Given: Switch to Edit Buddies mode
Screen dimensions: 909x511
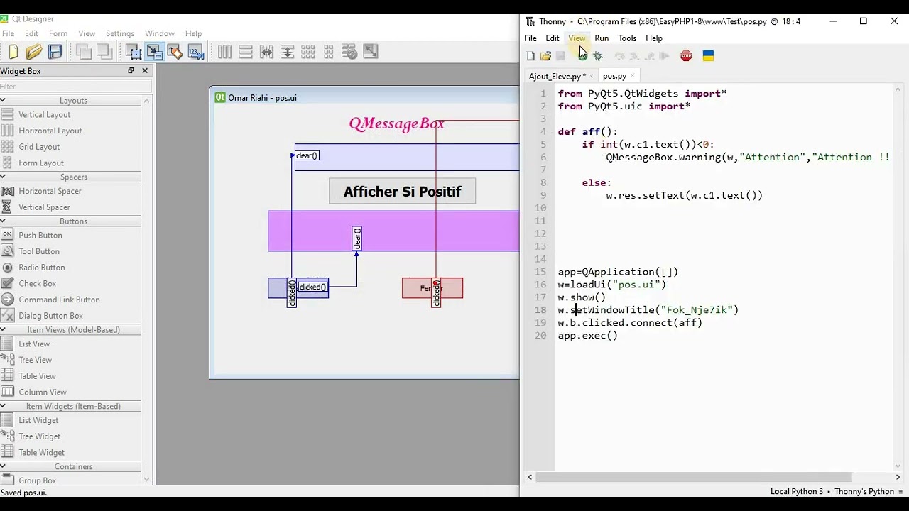Looking at the screenshot, I should [175, 51].
